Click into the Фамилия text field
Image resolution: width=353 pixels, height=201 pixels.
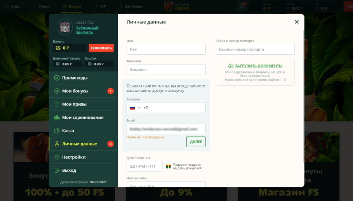[x=166, y=69]
